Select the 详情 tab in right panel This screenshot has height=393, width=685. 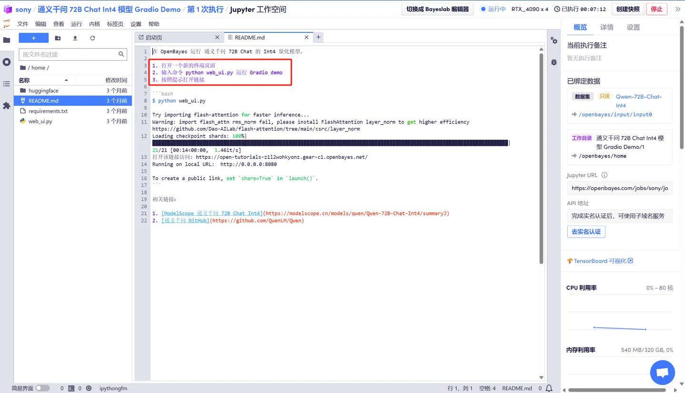point(607,28)
